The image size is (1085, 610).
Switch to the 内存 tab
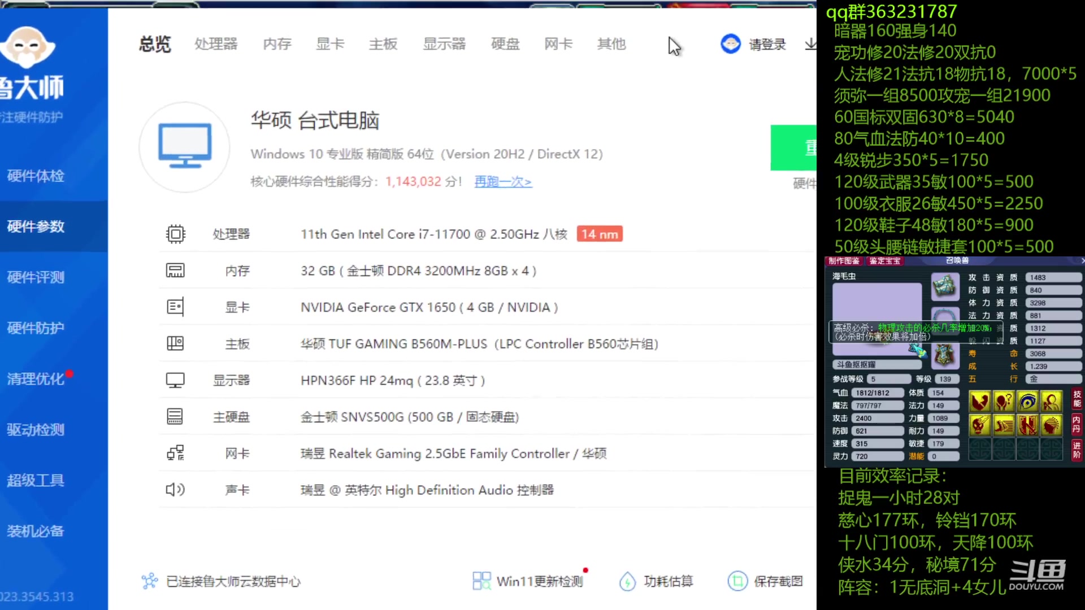tap(277, 44)
